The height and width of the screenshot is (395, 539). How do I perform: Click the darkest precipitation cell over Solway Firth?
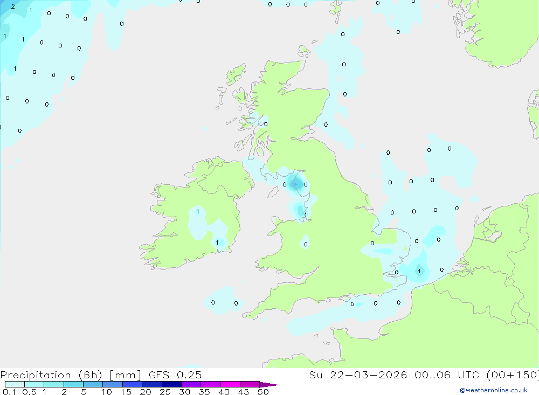[295, 185]
